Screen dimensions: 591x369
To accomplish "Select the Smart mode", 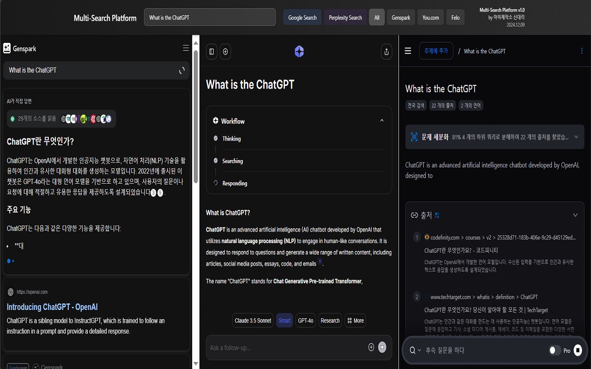I will click(x=284, y=321).
